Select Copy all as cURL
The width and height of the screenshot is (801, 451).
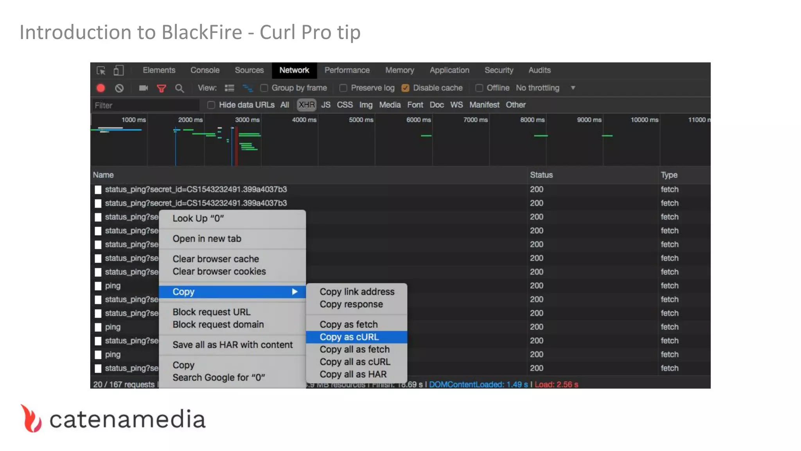pyautogui.click(x=357, y=362)
